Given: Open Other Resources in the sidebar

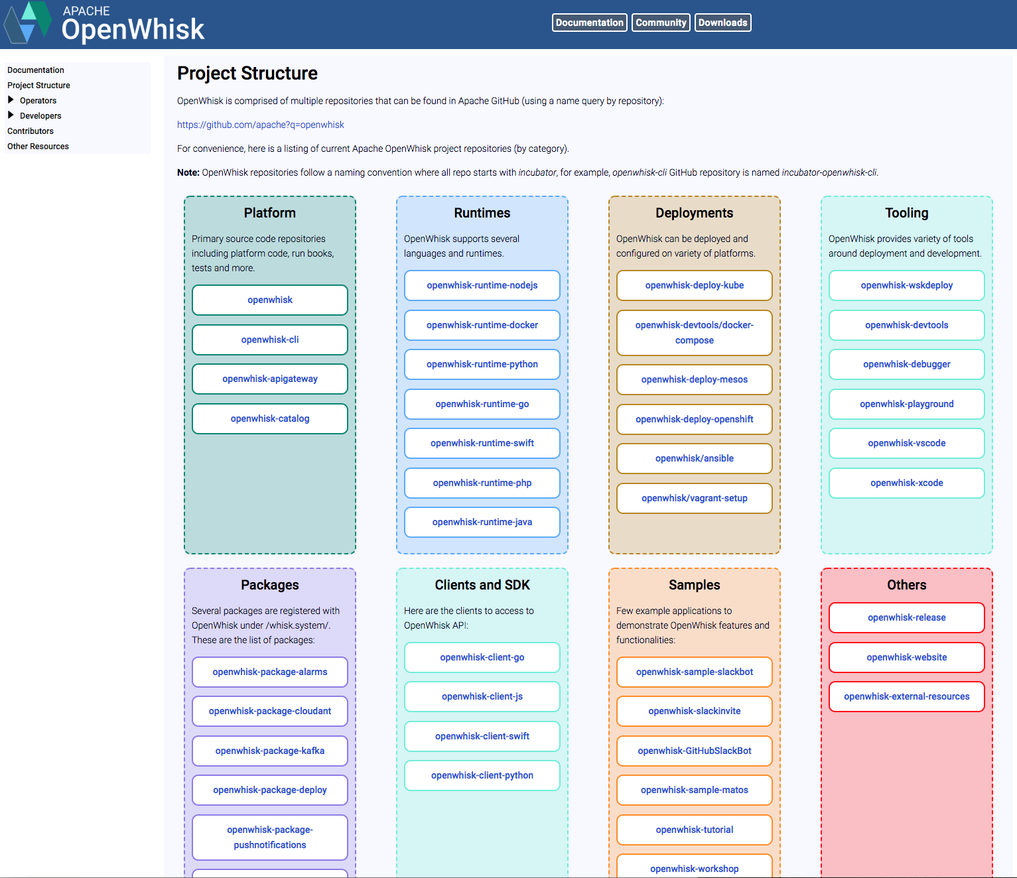Looking at the screenshot, I should [x=38, y=147].
